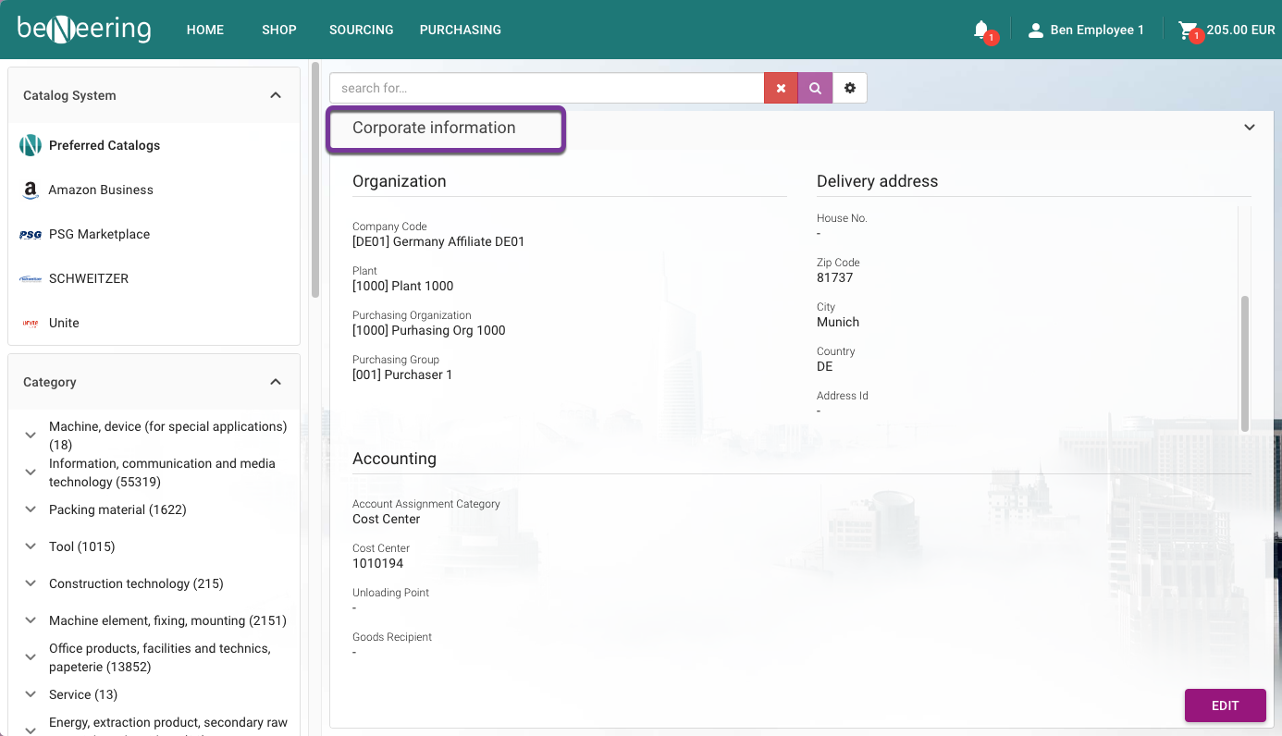1282x736 pixels.
Task: Expand the Packing material category
Action: click(x=31, y=509)
